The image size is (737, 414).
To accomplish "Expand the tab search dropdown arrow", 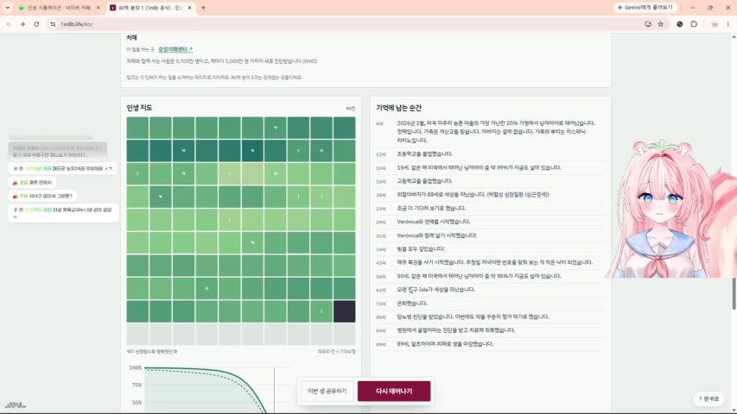I will point(8,8).
